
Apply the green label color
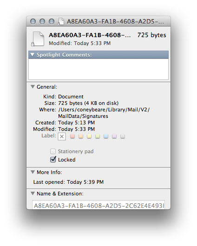click(x=98, y=136)
